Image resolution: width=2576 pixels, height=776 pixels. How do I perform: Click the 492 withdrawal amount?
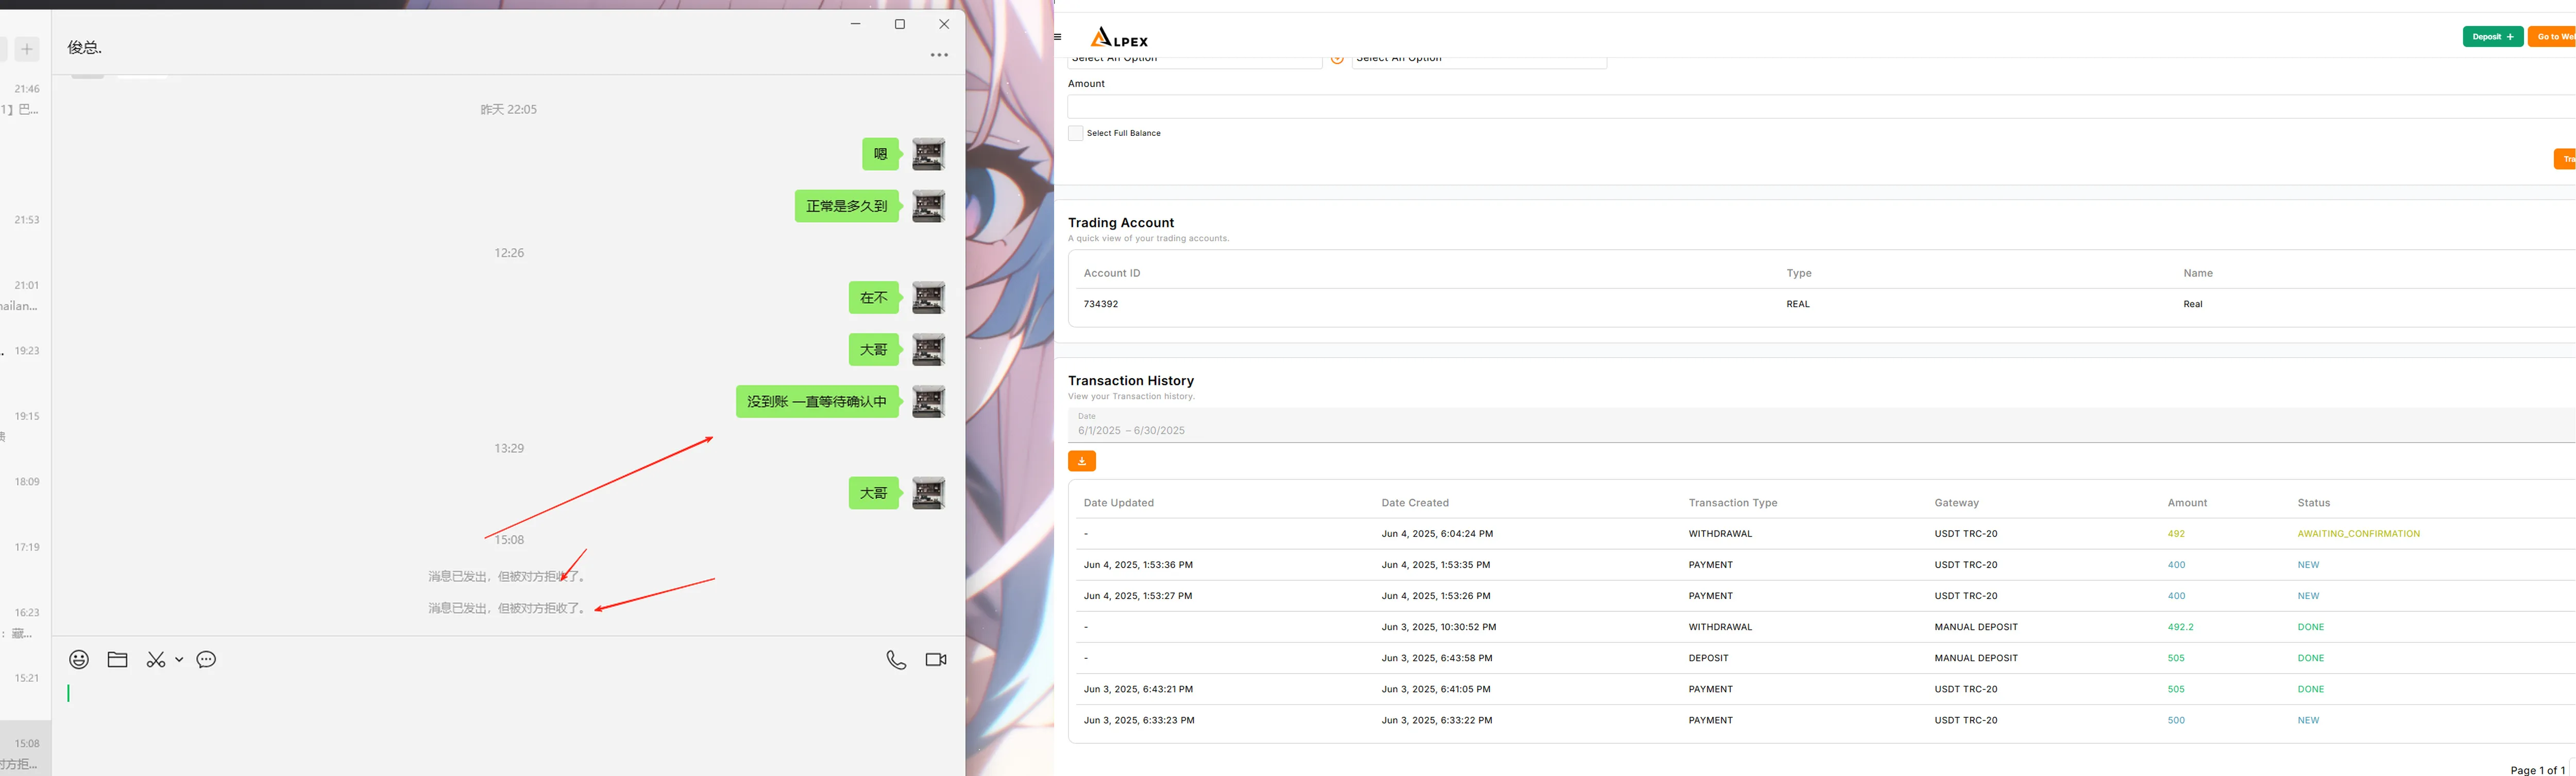[x=2176, y=533]
